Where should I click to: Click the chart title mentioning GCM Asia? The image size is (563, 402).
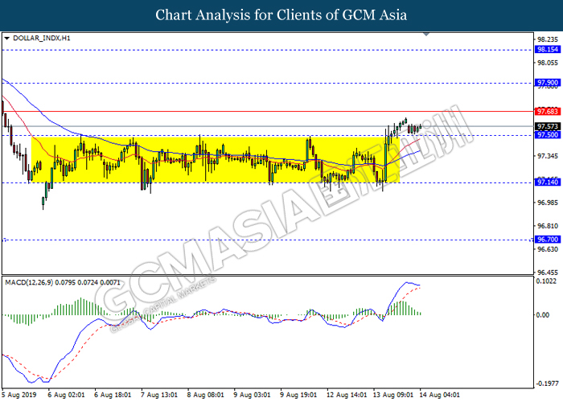coord(281,14)
